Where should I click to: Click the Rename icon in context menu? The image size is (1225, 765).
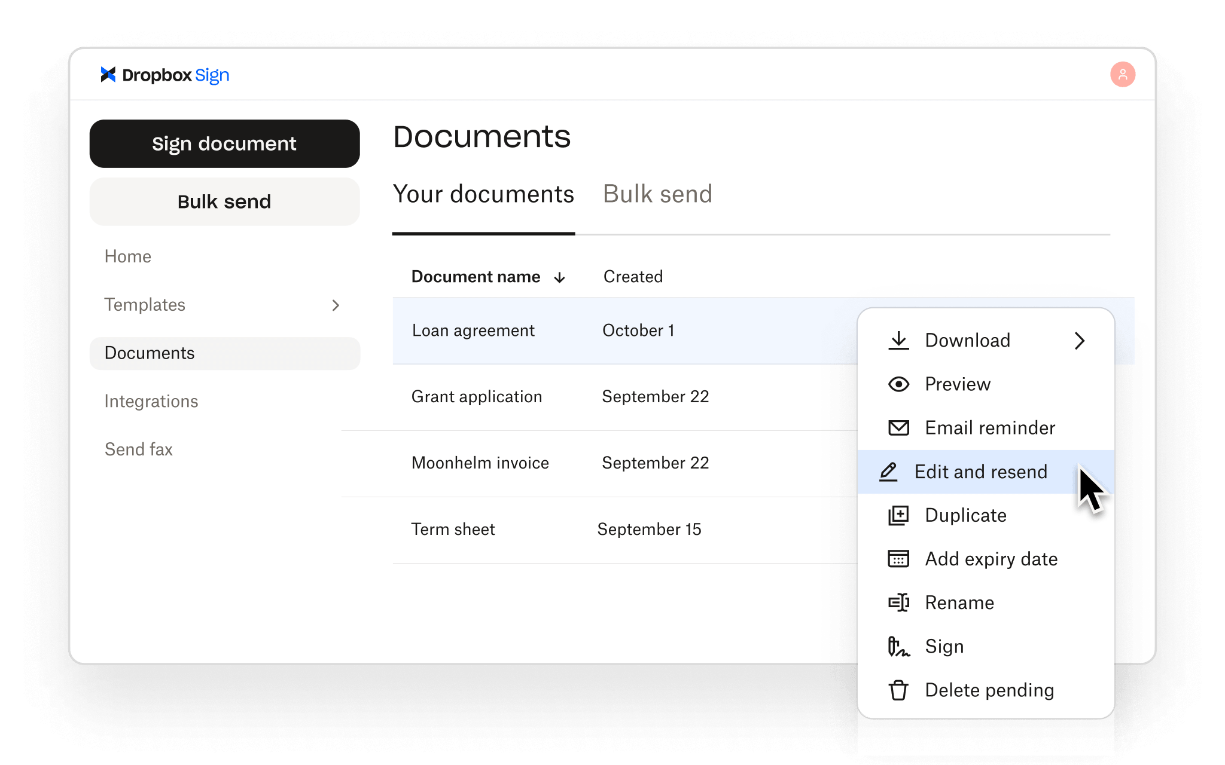coord(898,602)
